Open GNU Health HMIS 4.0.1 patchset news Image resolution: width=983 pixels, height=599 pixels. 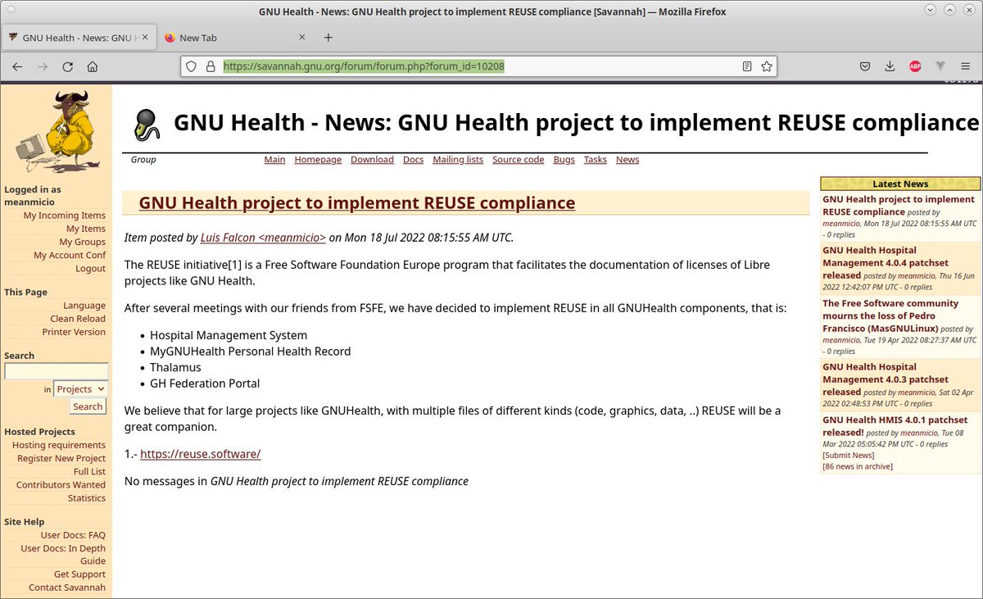(895, 425)
